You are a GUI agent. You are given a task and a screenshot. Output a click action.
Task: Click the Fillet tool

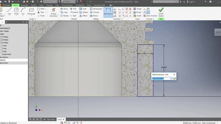41,9
